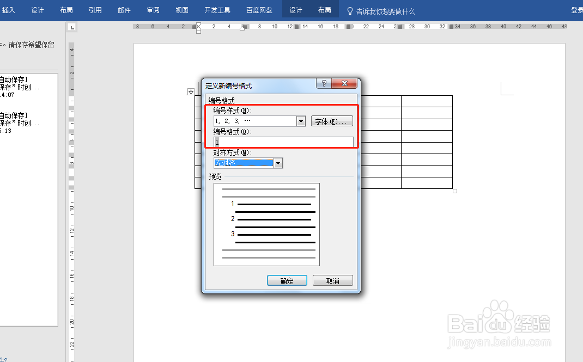Switch to the 审阅 ribbon tab

pyautogui.click(x=153, y=10)
